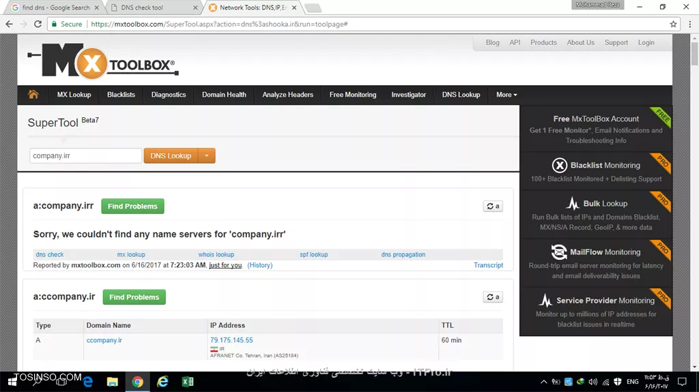Open Products link in header

pos(543,42)
